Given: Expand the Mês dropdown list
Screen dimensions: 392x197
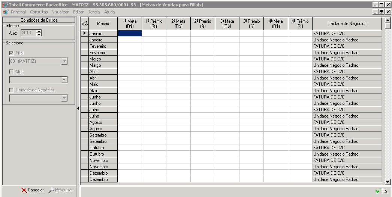Looking at the screenshot, I should click(64, 80).
